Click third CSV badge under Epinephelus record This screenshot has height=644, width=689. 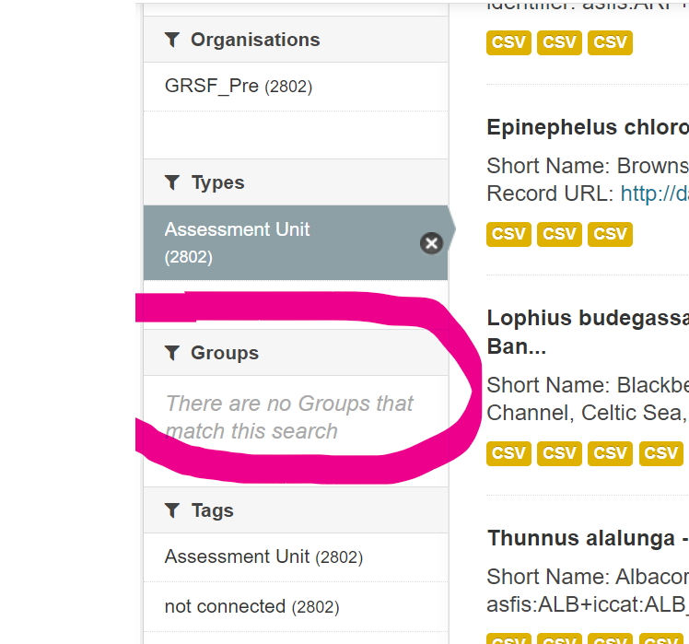click(610, 234)
